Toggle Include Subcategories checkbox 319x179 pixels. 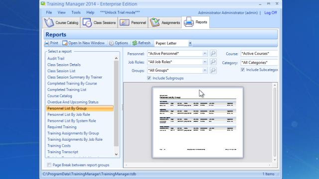(243, 70)
